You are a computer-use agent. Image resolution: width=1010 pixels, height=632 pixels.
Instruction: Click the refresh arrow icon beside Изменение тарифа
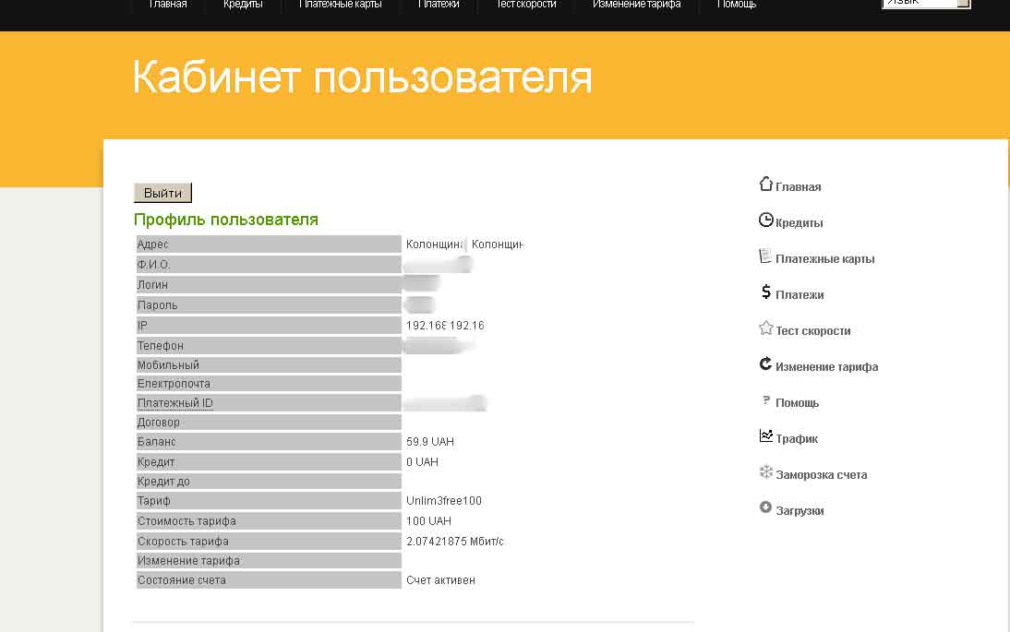[x=765, y=364]
